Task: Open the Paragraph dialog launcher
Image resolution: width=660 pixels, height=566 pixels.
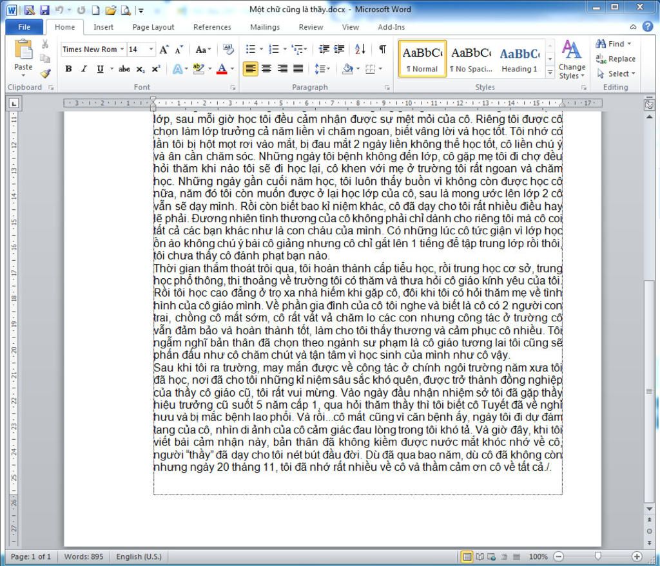Action: [x=387, y=88]
